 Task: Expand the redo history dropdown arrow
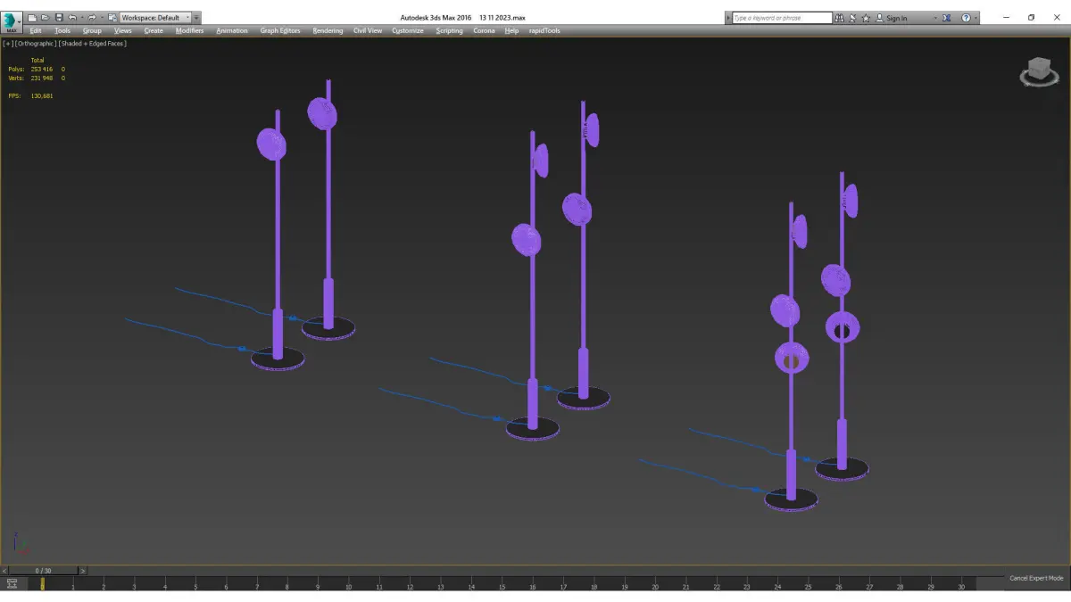102,17
